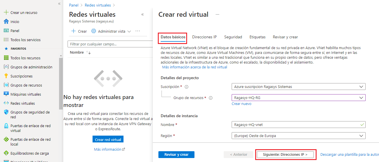Open the ellipsis menu in Redes virtuales toolbar
The height and width of the screenshot is (162, 379).
click(138, 31)
